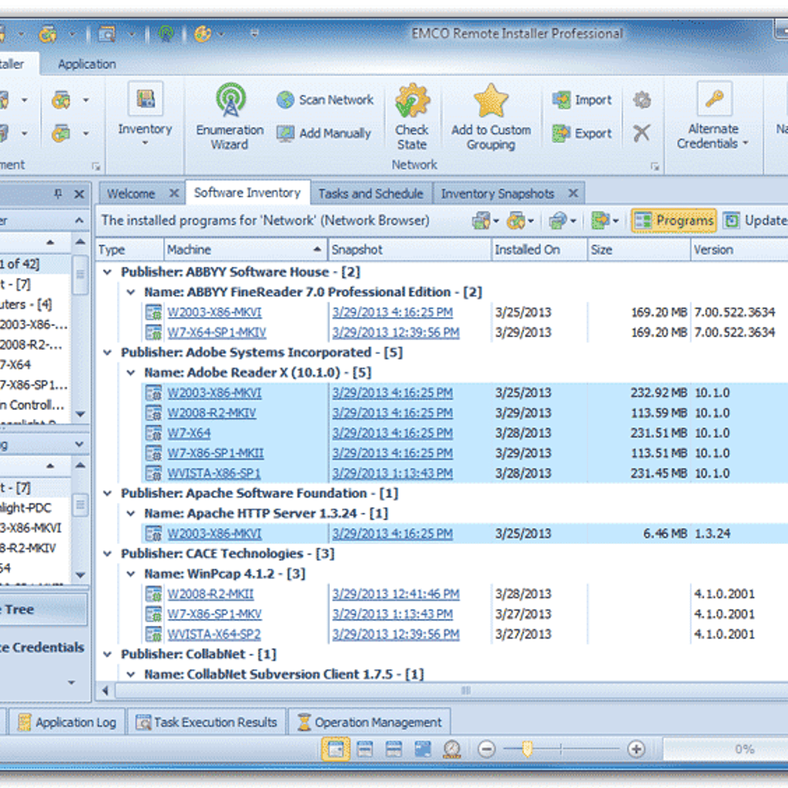Click the zoom out minus button
The height and width of the screenshot is (788, 788).
tap(487, 749)
